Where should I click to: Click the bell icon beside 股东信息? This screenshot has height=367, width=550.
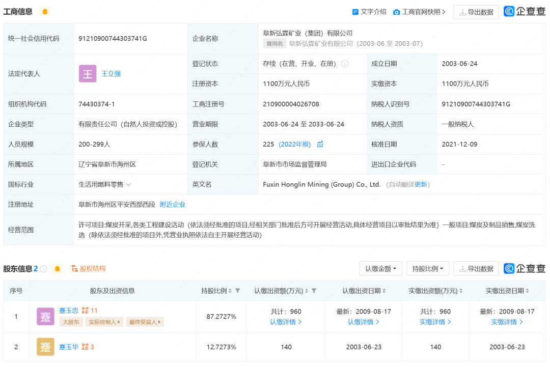(x=58, y=268)
